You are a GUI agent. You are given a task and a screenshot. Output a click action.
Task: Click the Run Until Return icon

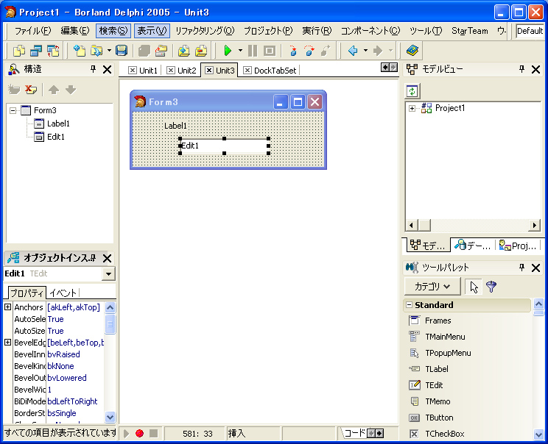(x=326, y=51)
